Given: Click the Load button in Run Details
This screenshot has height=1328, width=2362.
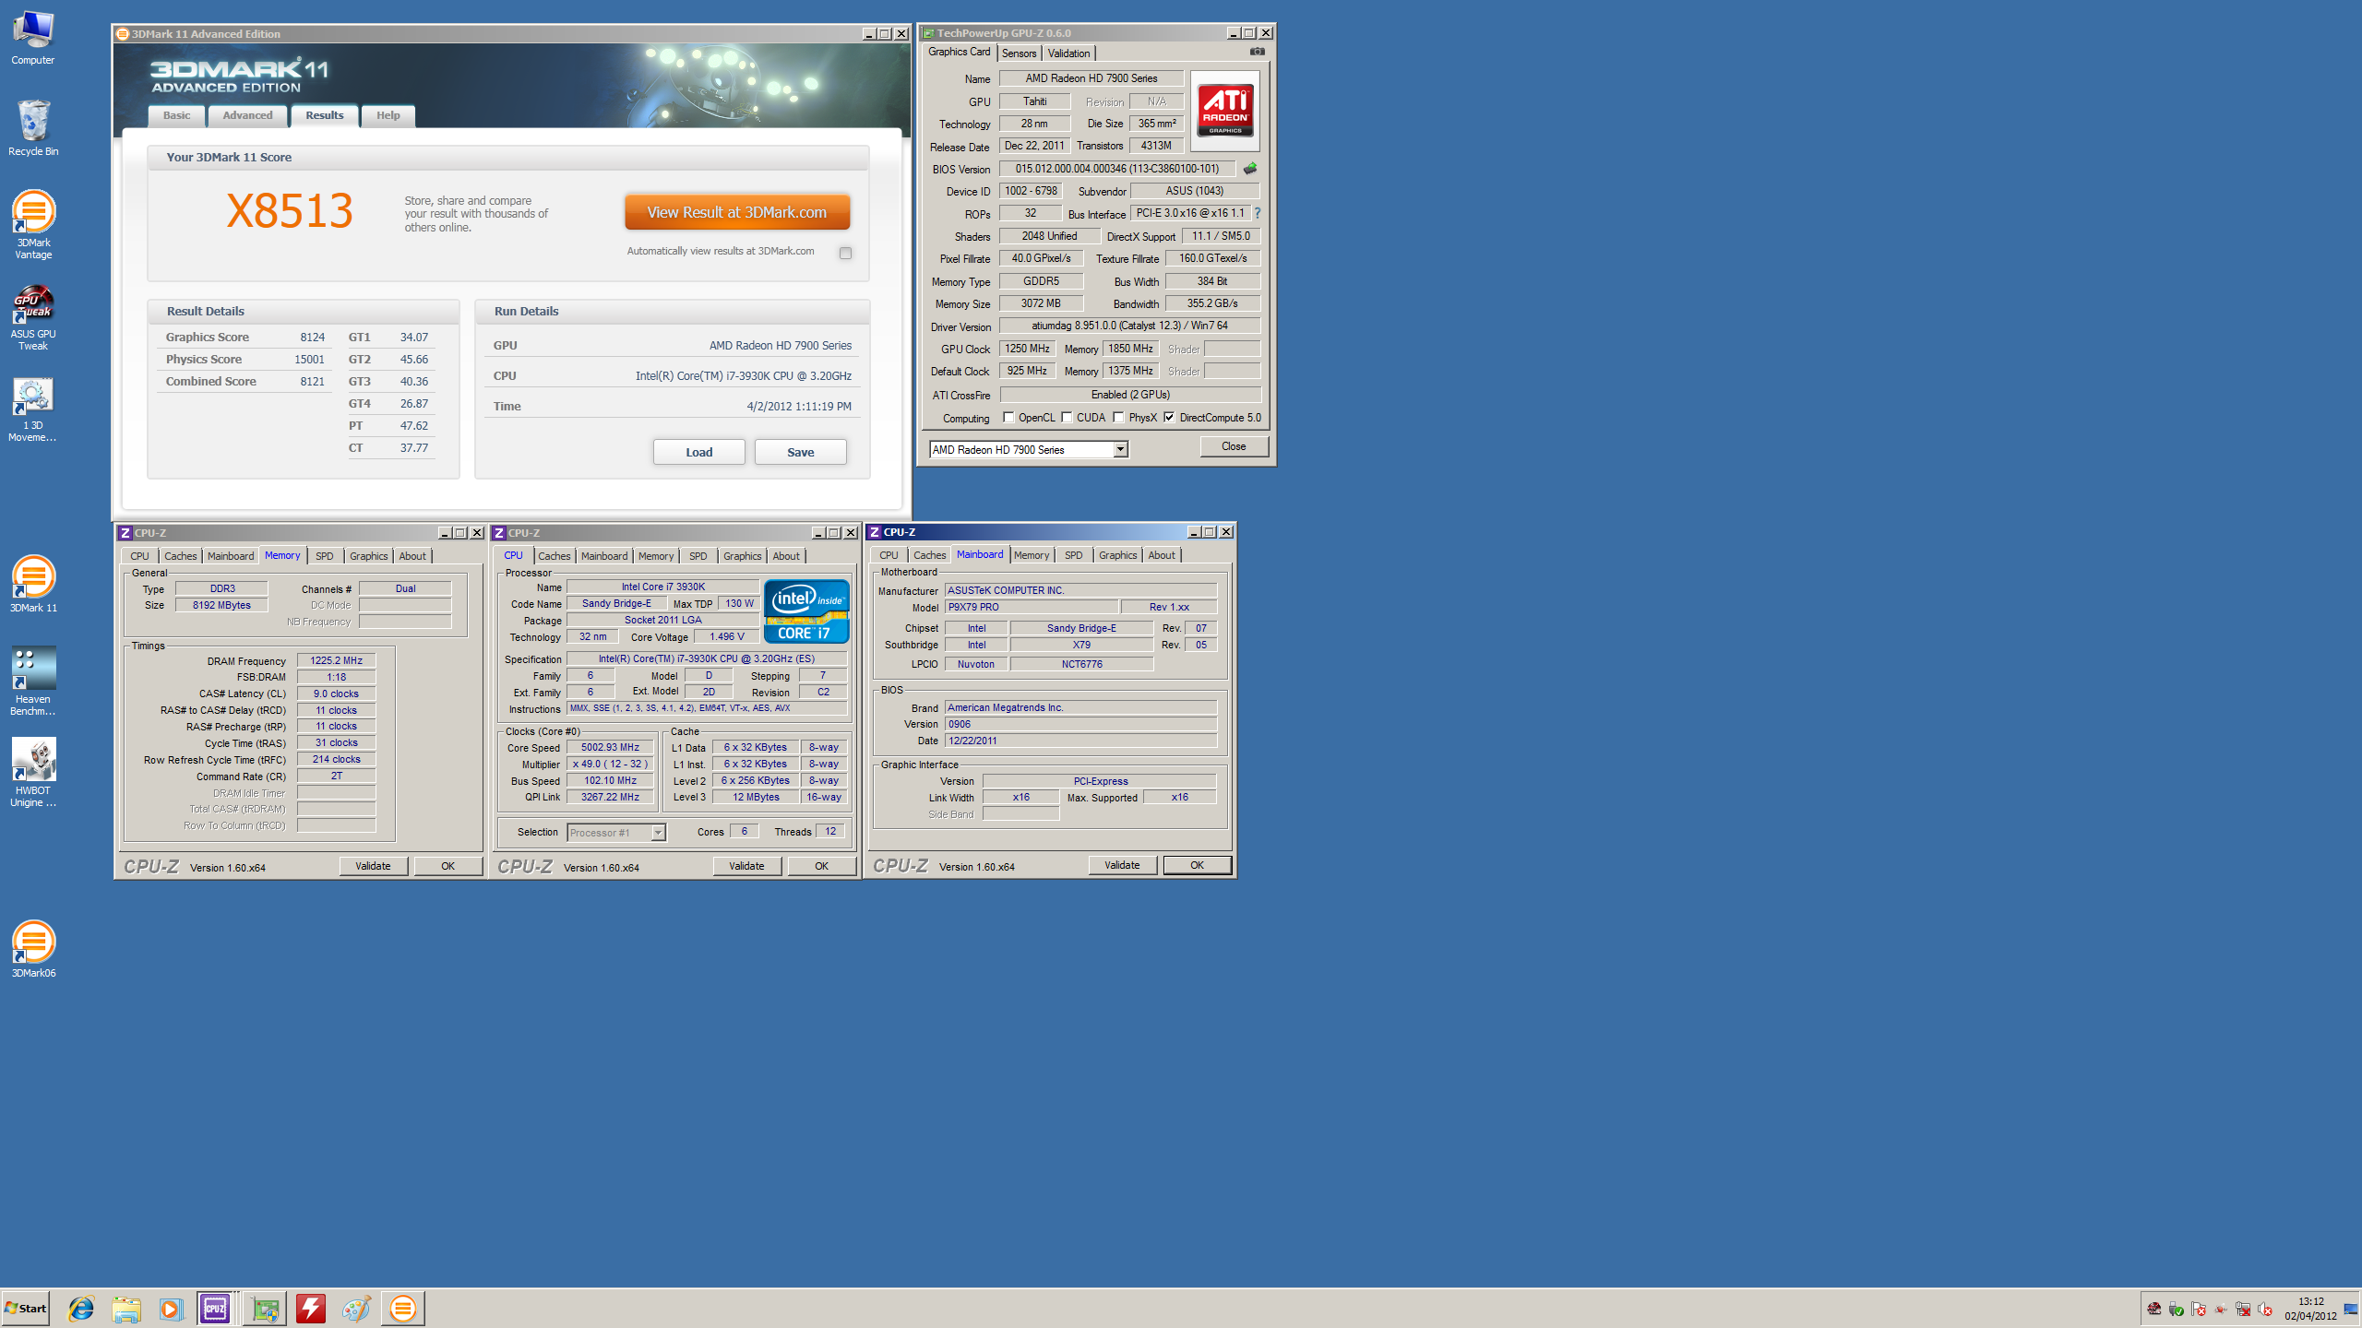Looking at the screenshot, I should (x=698, y=452).
